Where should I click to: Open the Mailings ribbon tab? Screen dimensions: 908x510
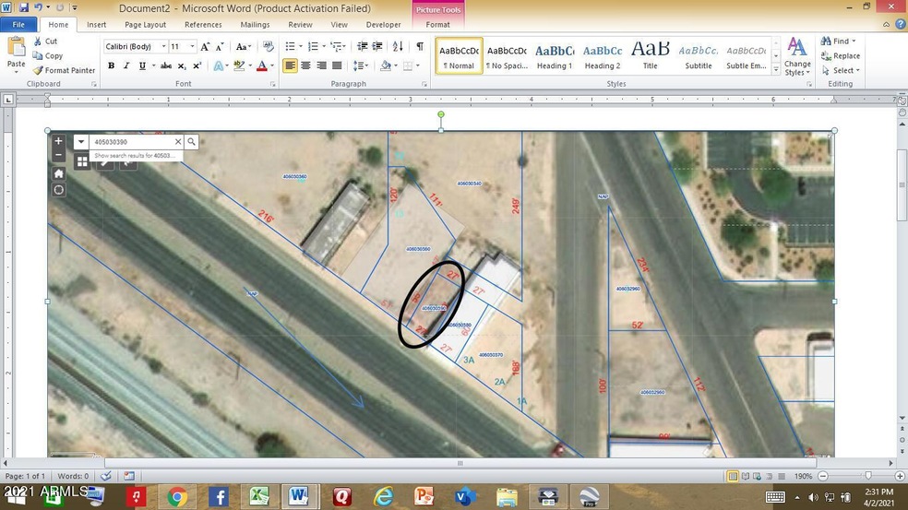(x=255, y=25)
